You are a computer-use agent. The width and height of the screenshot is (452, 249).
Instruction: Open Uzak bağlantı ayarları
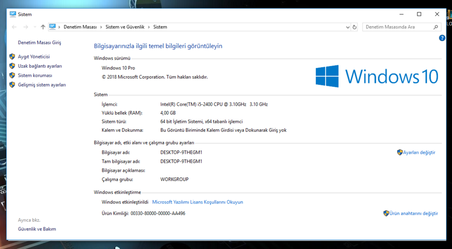point(40,66)
